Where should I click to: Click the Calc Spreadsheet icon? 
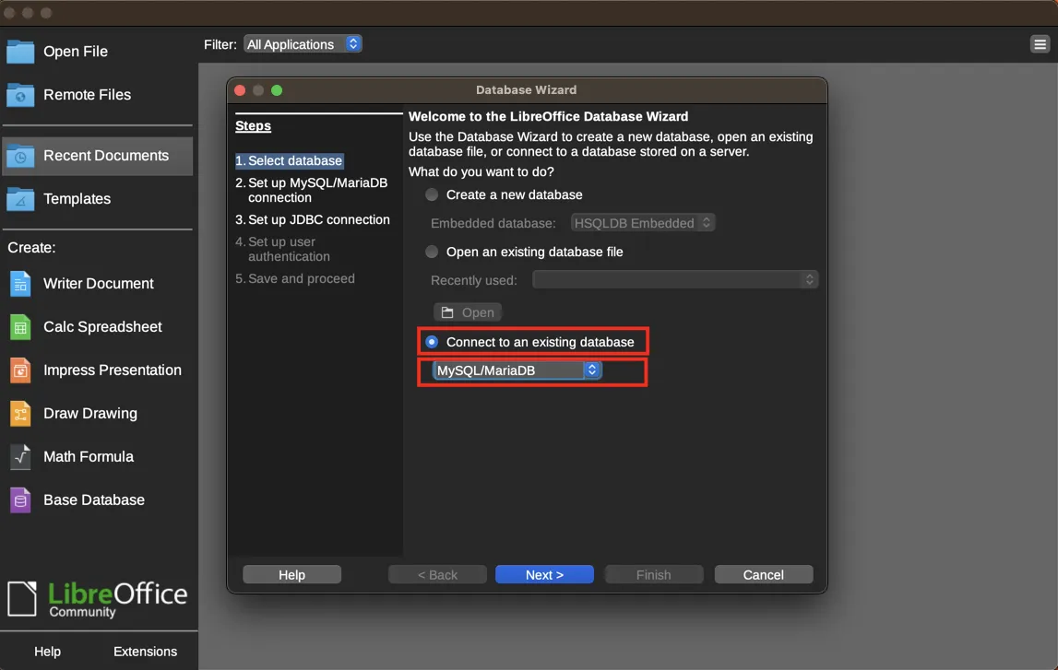click(x=20, y=327)
